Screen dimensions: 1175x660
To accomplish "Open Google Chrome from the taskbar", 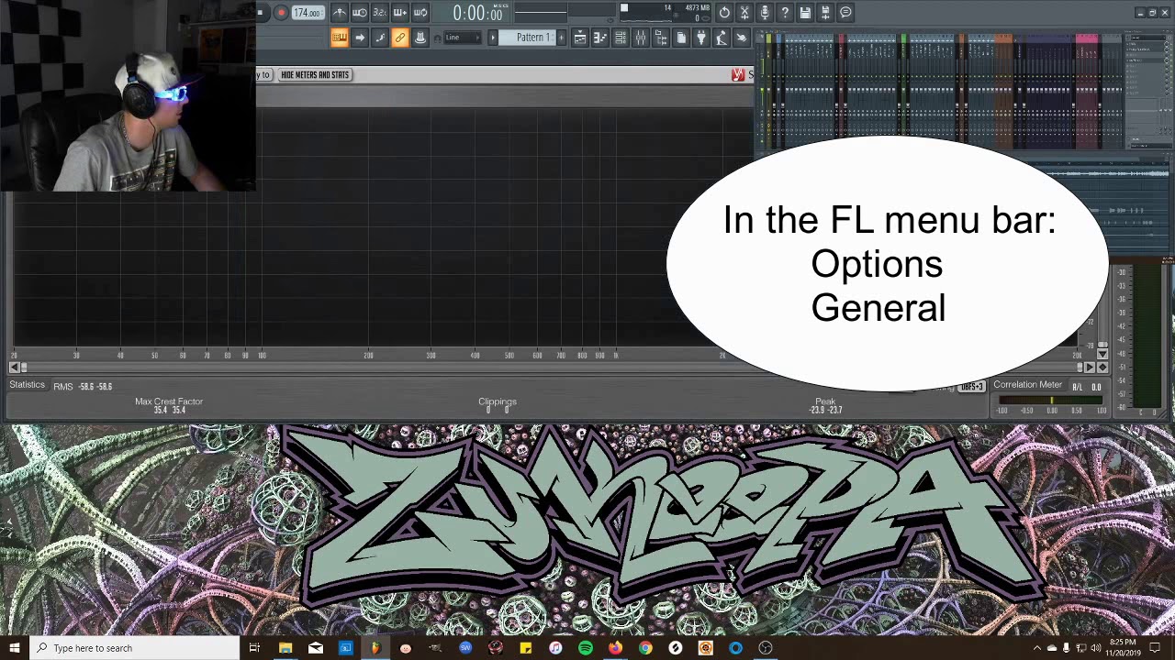I will [x=645, y=648].
